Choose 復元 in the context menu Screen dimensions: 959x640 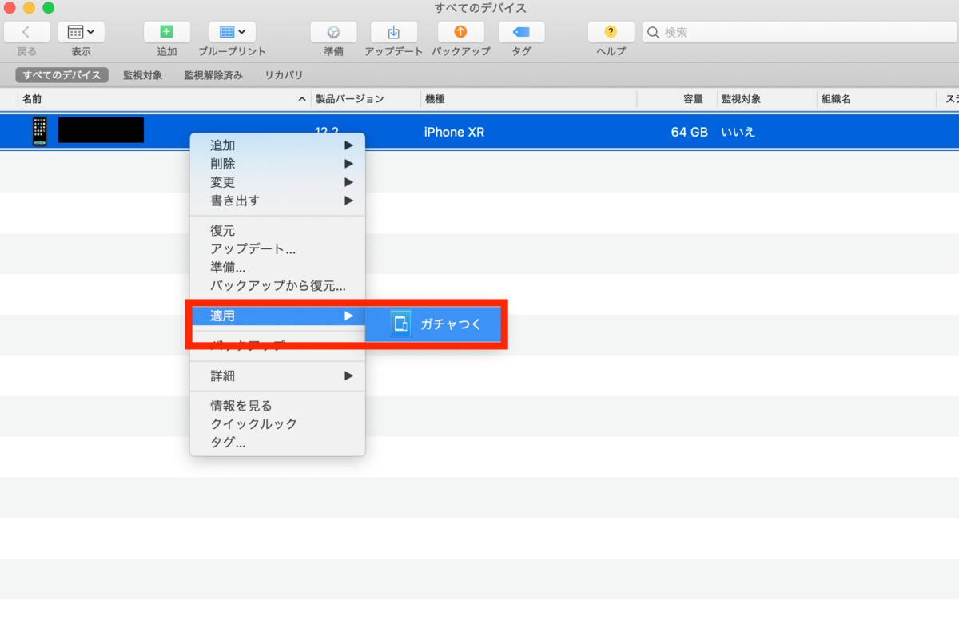pyautogui.click(x=277, y=231)
